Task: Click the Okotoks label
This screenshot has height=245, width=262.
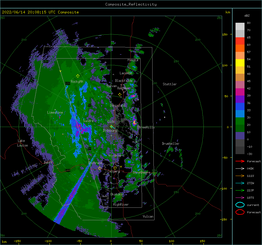Action: click(116, 194)
